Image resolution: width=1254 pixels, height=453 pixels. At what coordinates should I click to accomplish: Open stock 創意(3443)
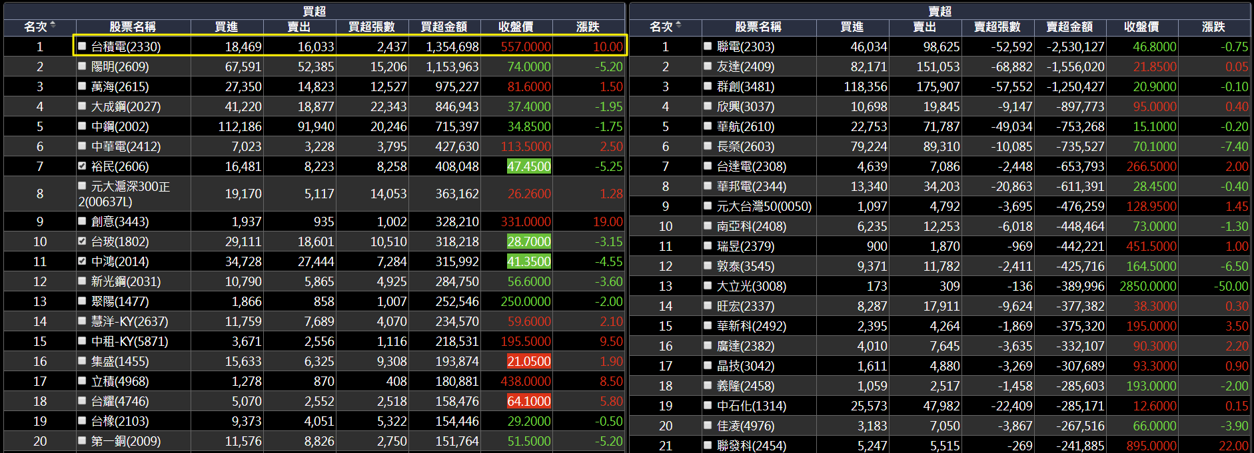[x=120, y=222]
